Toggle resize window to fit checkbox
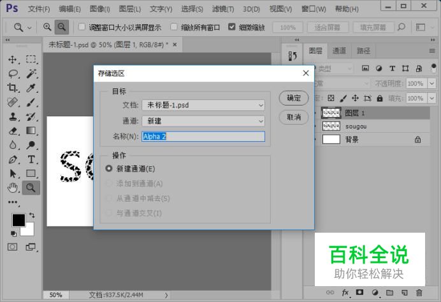This screenshot has width=441, height=302. tap(82, 27)
